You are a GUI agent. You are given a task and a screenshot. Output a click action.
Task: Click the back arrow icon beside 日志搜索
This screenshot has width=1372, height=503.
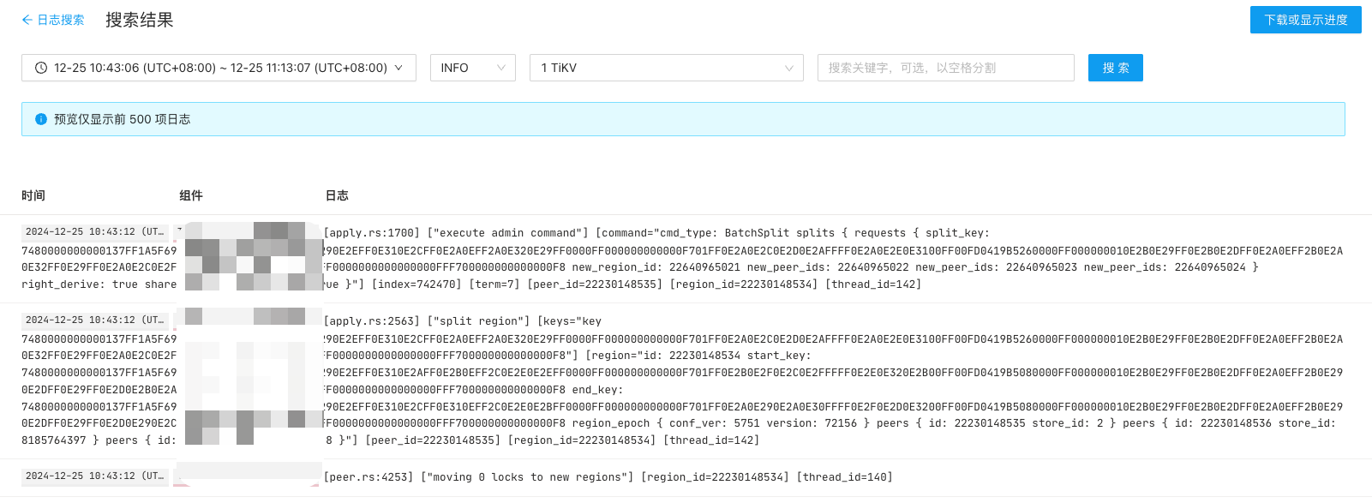point(27,20)
